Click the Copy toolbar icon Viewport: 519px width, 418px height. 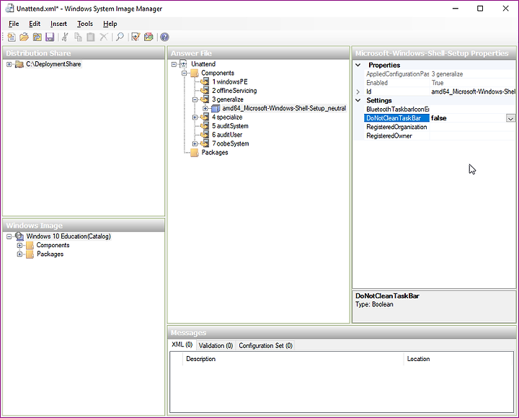click(x=78, y=37)
